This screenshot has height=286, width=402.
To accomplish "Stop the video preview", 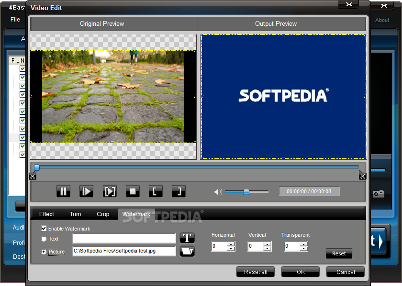I will [x=133, y=191].
